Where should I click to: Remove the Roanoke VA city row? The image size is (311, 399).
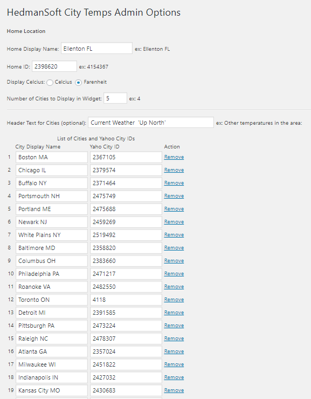174,287
